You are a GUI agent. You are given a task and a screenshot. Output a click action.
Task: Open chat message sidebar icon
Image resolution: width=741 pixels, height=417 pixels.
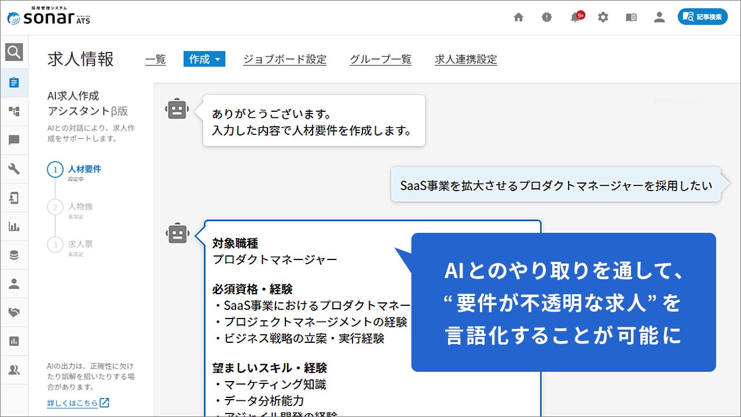[x=14, y=140]
